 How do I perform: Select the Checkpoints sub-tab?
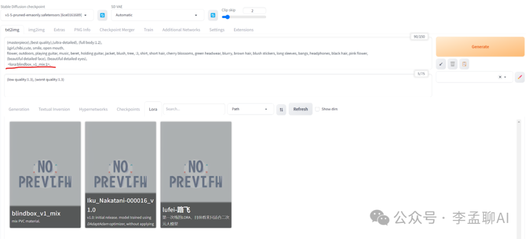pos(128,109)
